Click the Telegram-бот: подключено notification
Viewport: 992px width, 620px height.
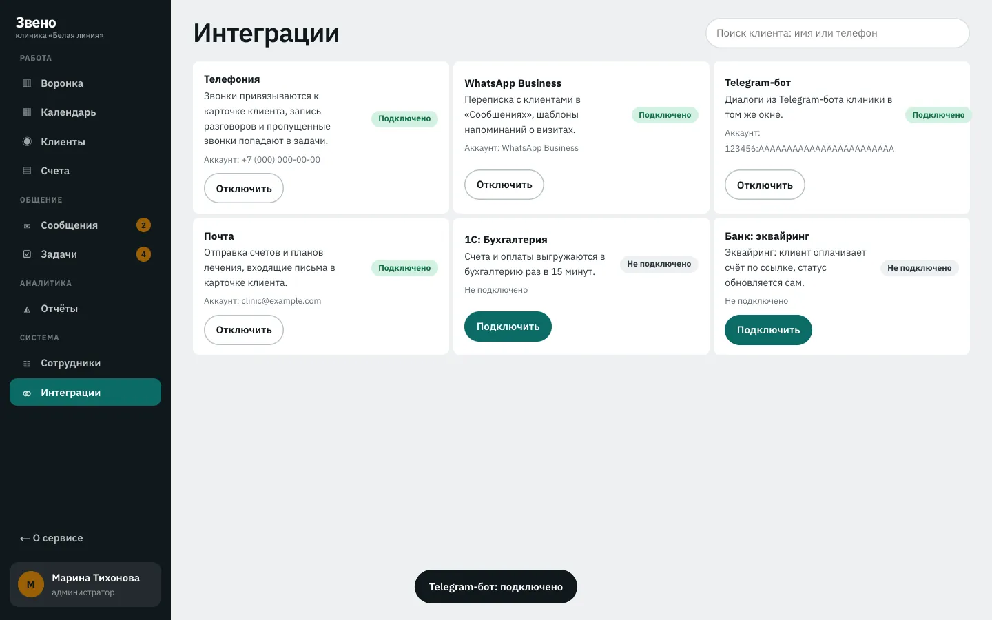496,587
